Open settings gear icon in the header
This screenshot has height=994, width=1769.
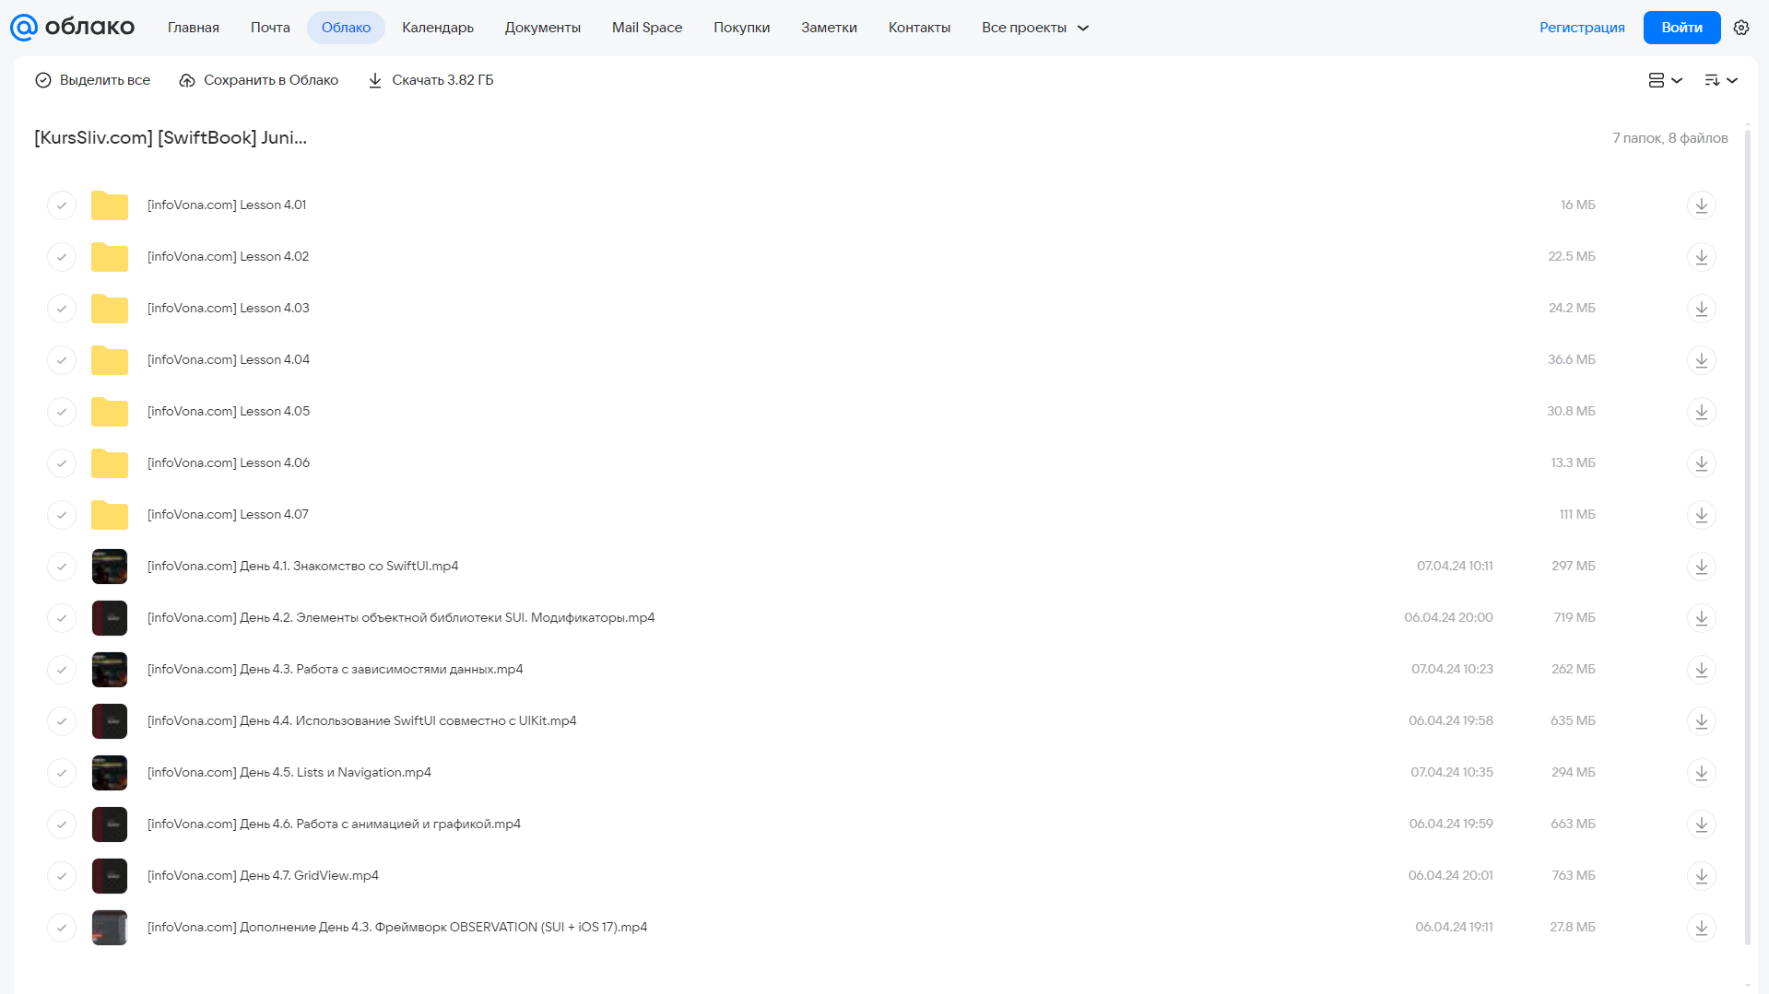1740,28
